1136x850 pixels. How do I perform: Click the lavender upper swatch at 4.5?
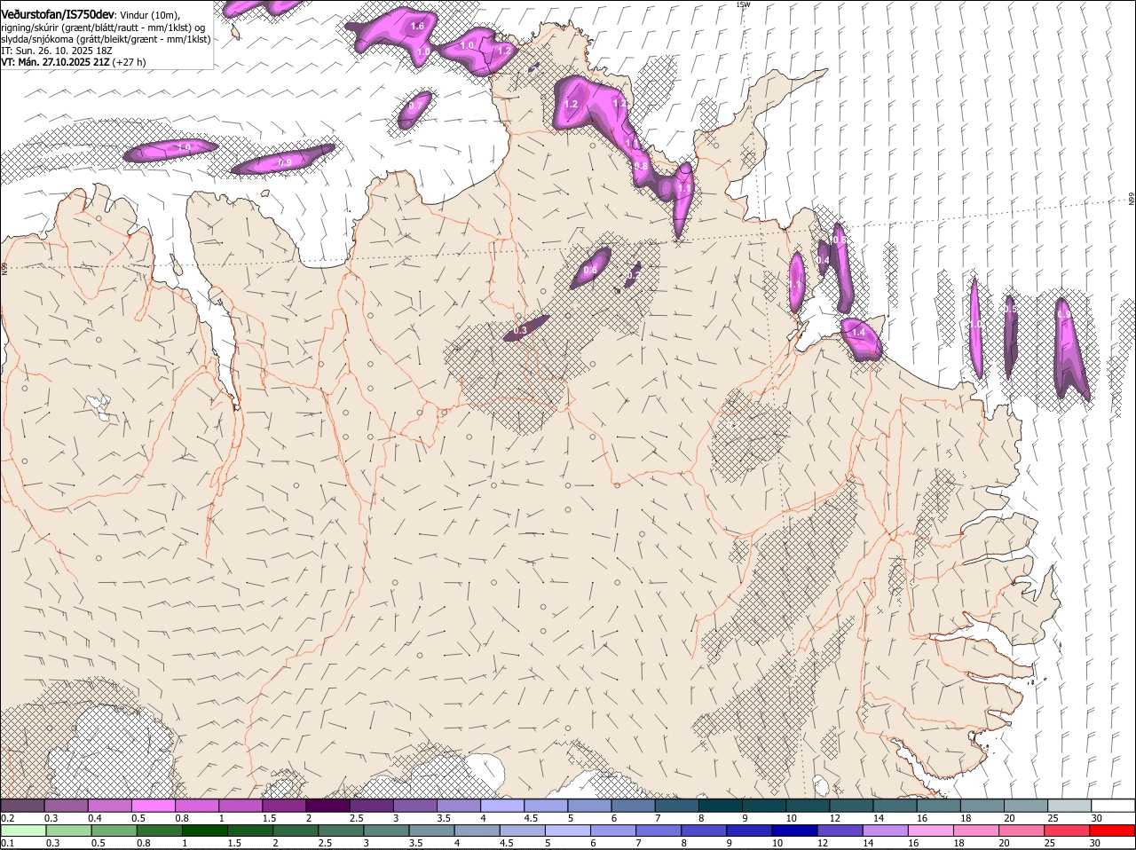(546, 806)
